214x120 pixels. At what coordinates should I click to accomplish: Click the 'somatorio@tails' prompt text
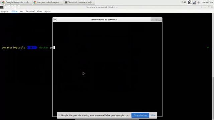[13, 48]
